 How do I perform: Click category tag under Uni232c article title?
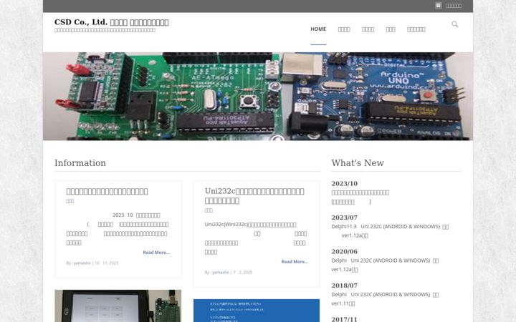pyautogui.click(x=209, y=210)
